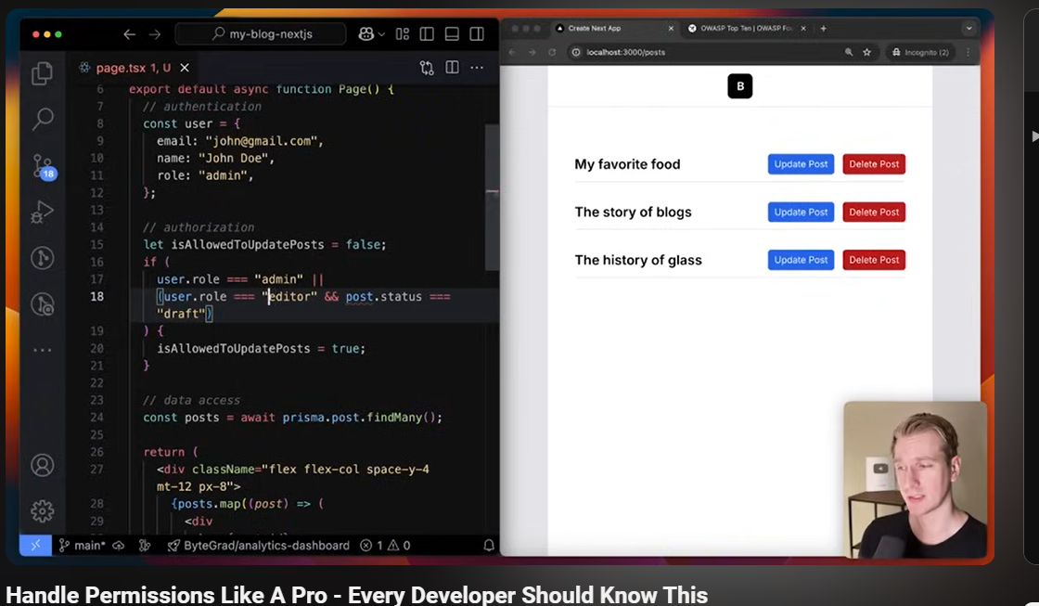Image resolution: width=1039 pixels, height=606 pixels.
Task: Open the Copilot dropdown arrow in title bar
Action: coord(380,34)
